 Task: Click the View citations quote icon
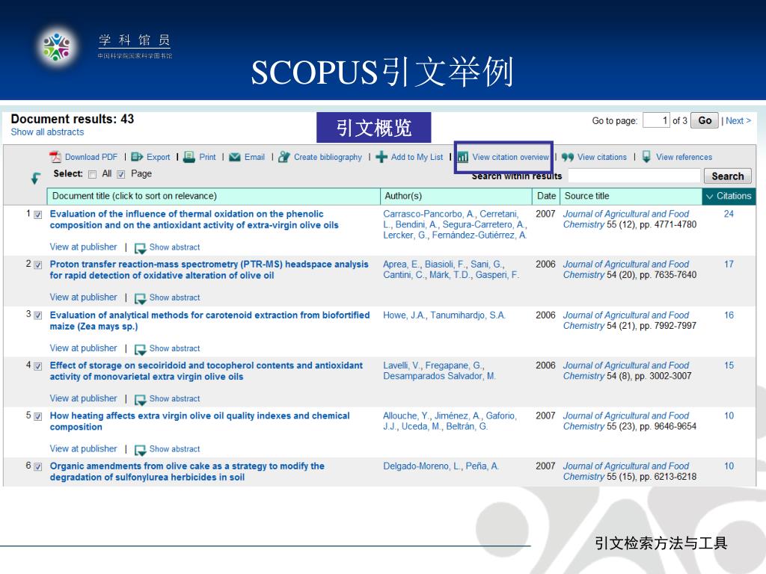pos(568,157)
